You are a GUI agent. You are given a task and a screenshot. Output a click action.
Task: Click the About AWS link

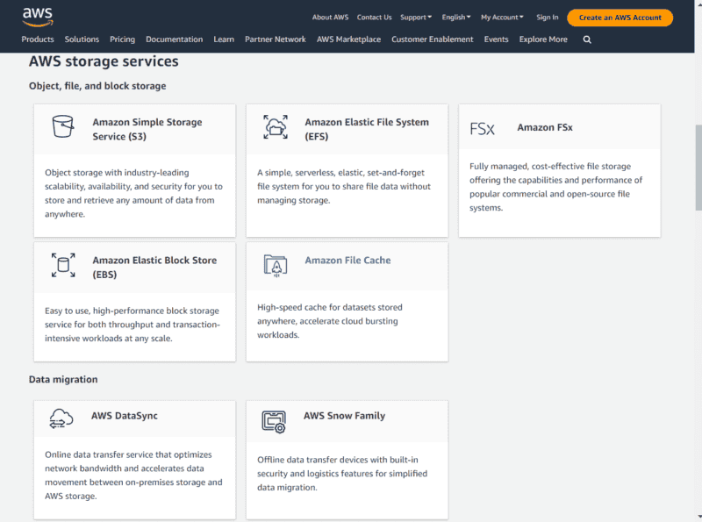[x=330, y=17]
